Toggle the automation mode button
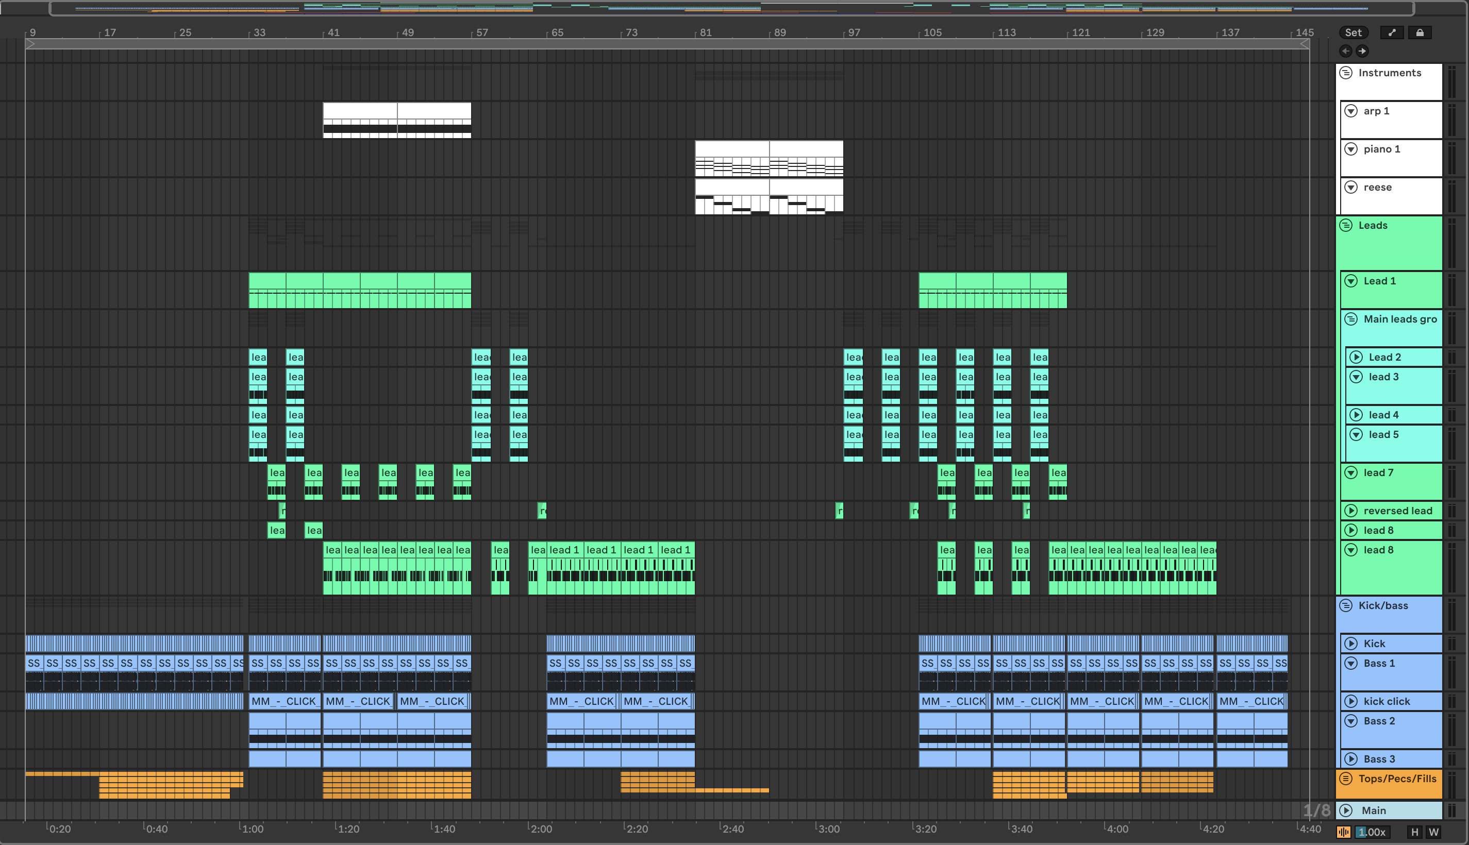The height and width of the screenshot is (845, 1469). [x=1391, y=32]
